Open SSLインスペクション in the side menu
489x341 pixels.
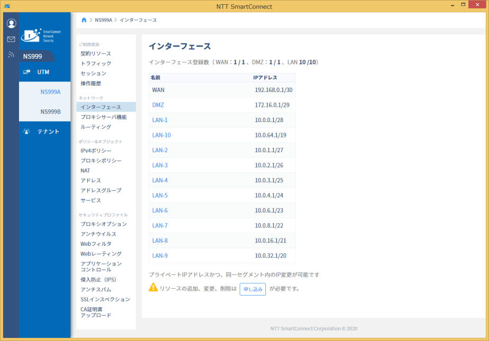click(x=106, y=300)
